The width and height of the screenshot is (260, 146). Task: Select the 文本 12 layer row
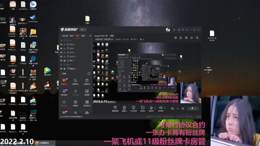click(76, 56)
